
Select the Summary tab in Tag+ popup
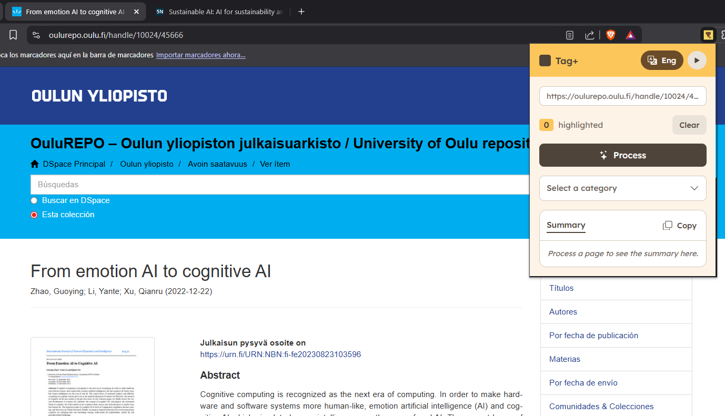(566, 225)
